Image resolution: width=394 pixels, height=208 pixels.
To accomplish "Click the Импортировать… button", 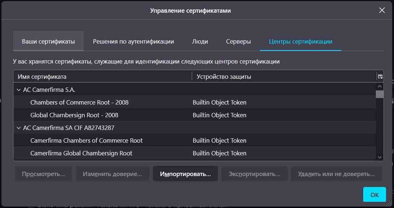I will tap(186, 174).
